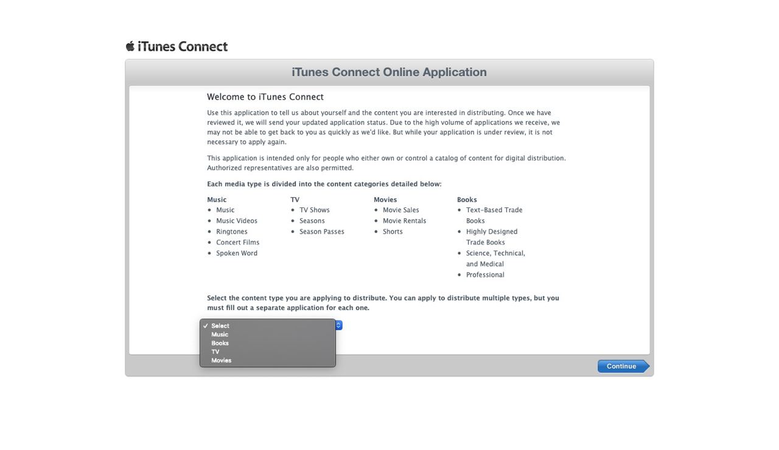Click 'Ringtones' list item
Image resolution: width=779 pixels, height=450 pixels.
(x=232, y=232)
